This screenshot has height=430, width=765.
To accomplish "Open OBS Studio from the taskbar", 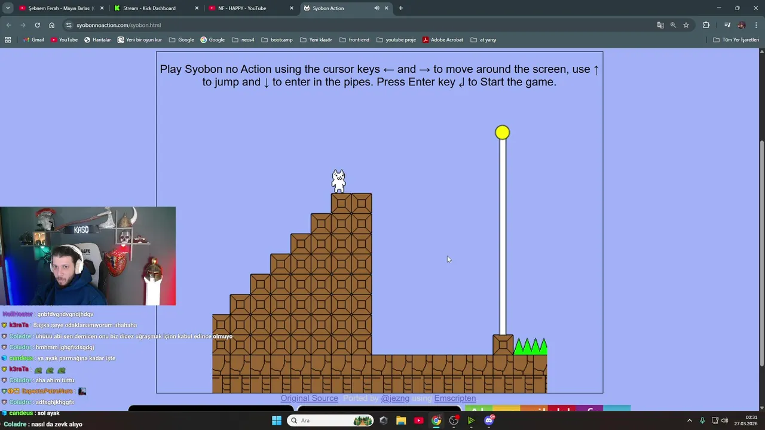I will 454,420.
